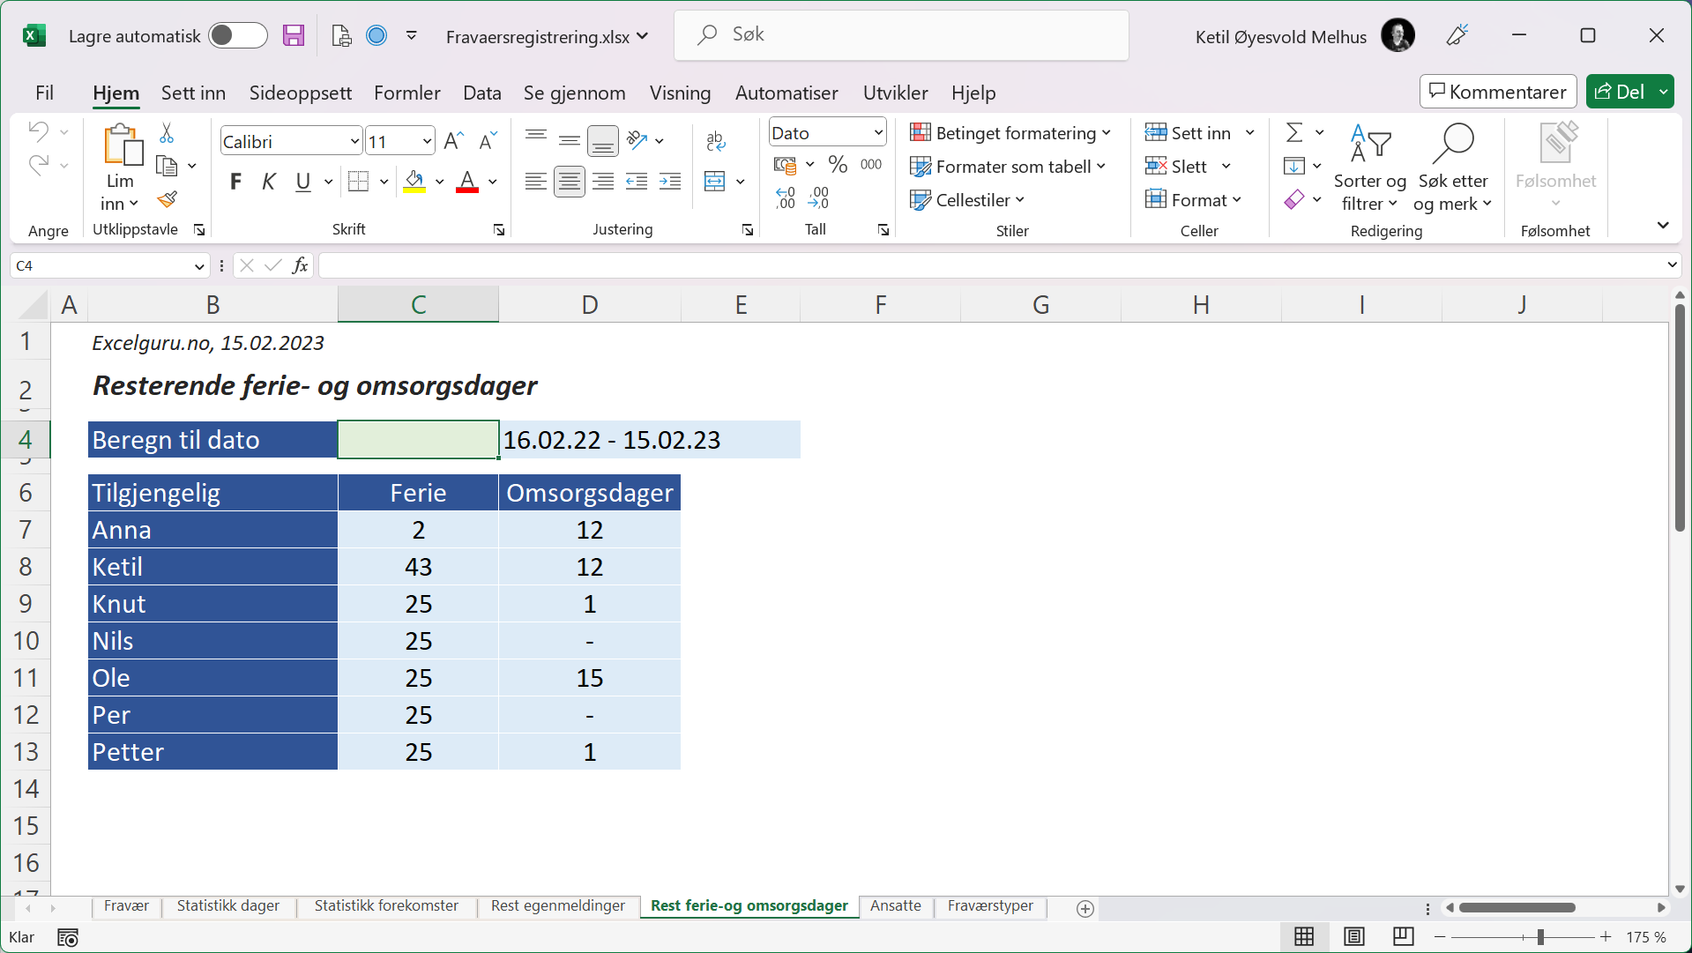Click the Søk search box
Viewport: 1692px width, 953px height.
pyautogui.click(x=901, y=35)
